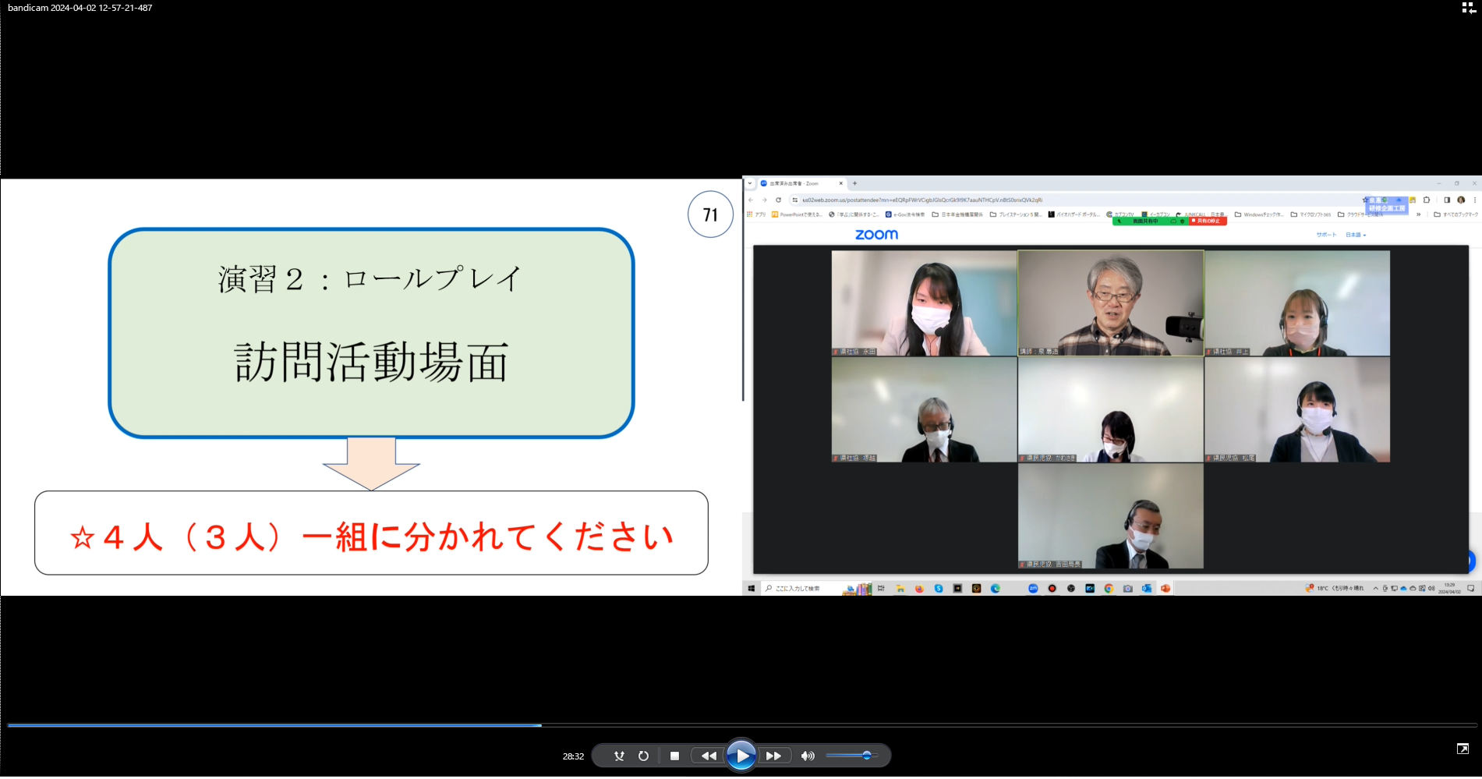Open PowerPoint from the taskbar
The height and width of the screenshot is (779, 1482).
[x=1165, y=588]
